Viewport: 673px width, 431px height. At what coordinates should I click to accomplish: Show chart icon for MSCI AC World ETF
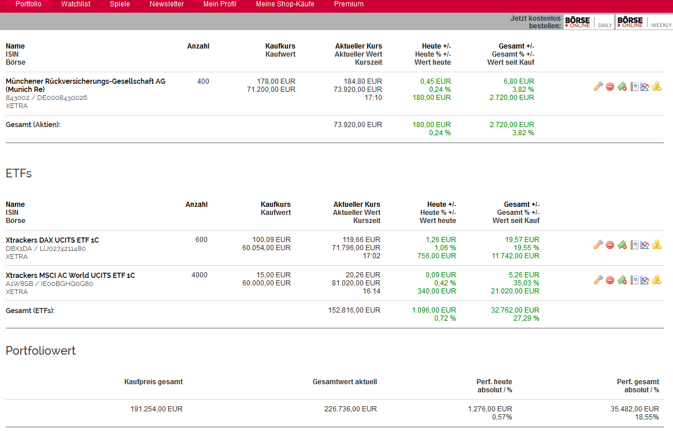click(645, 280)
